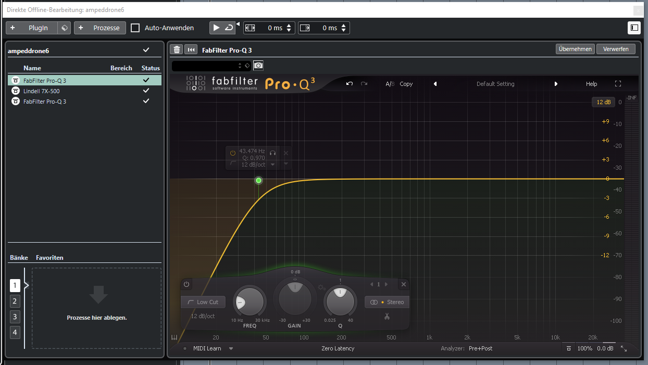The image size is (648, 365).
Task: Split the band with the scissors icon
Action: coord(387,316)
